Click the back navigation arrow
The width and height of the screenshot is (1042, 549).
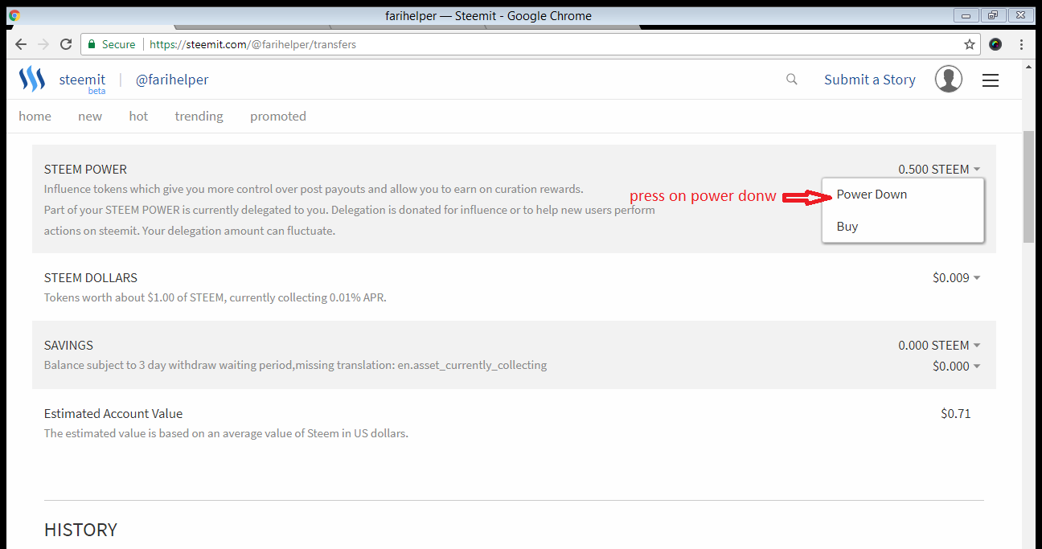[20, 44]
